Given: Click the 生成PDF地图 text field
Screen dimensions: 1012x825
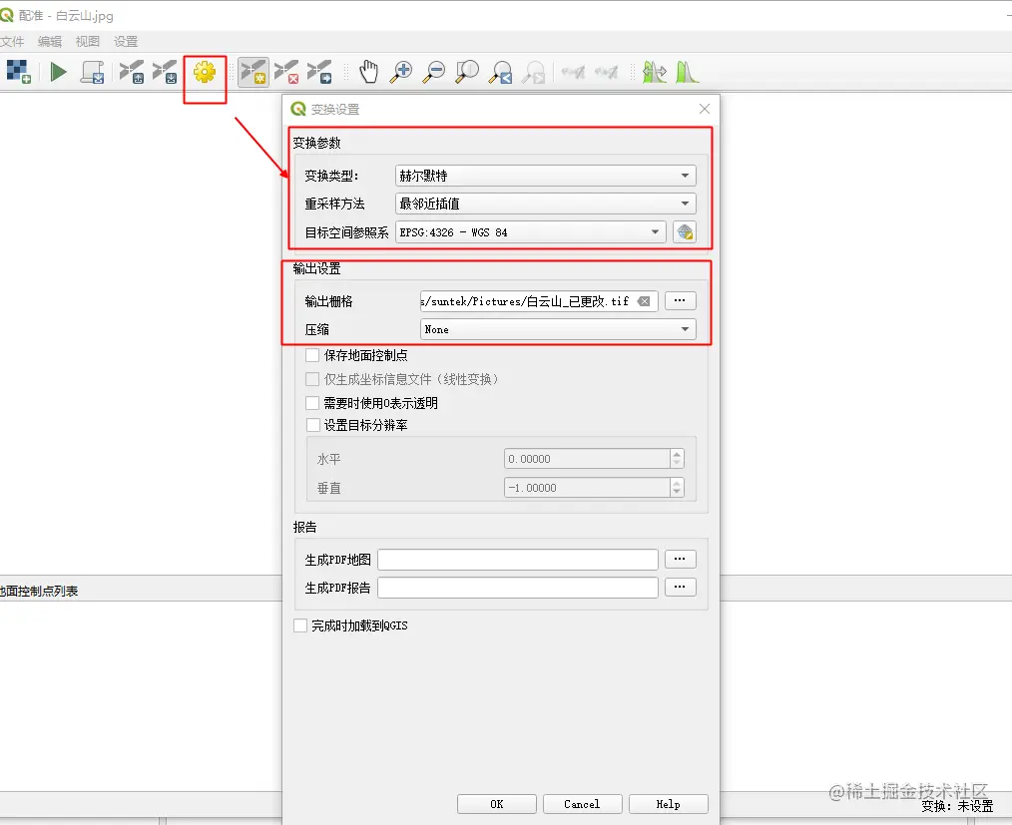Looking at the screenshot, I should 518,560.
